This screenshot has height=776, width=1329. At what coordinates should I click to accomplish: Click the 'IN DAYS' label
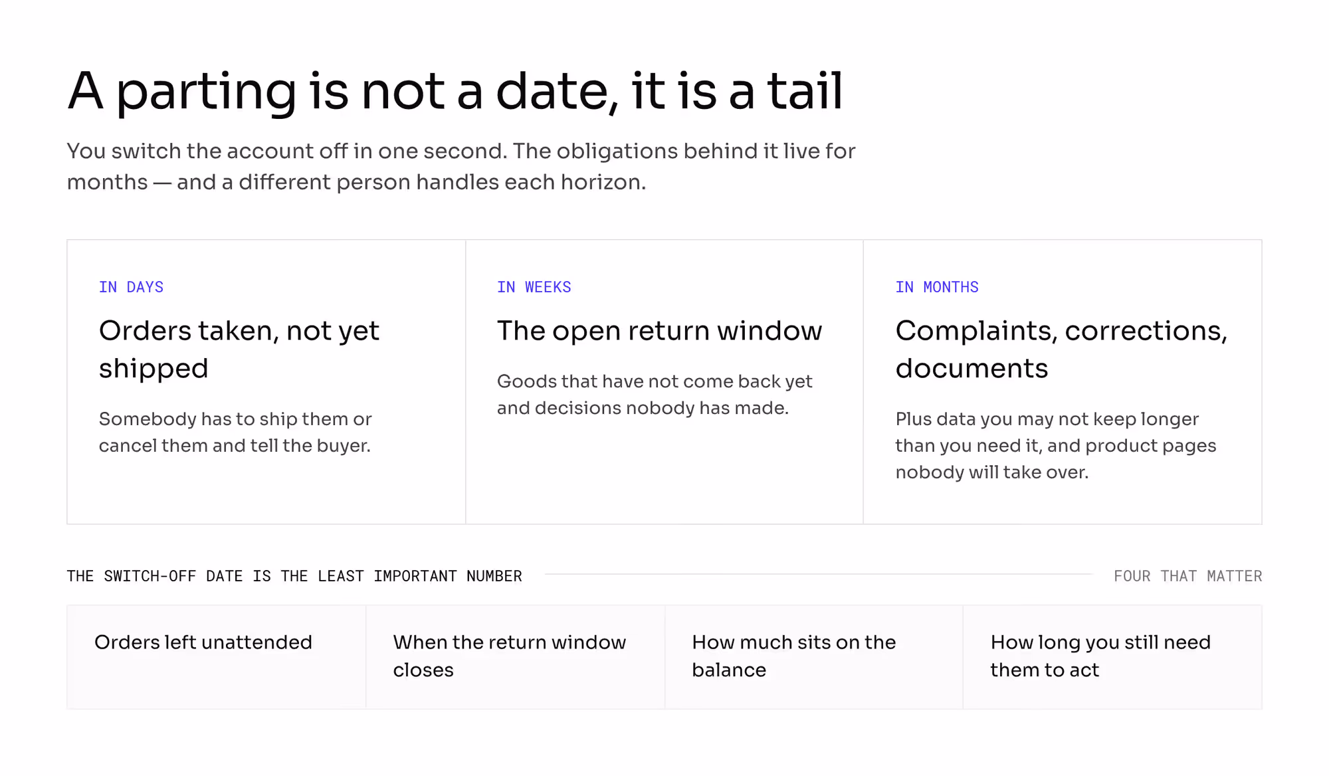(131, 287)
